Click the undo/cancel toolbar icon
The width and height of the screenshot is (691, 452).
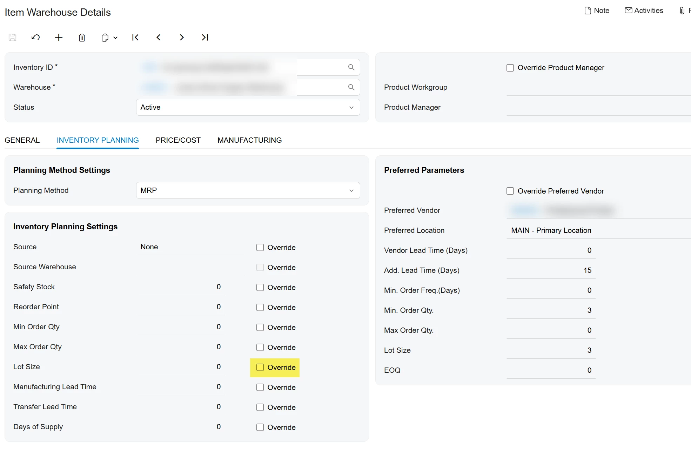35,38
